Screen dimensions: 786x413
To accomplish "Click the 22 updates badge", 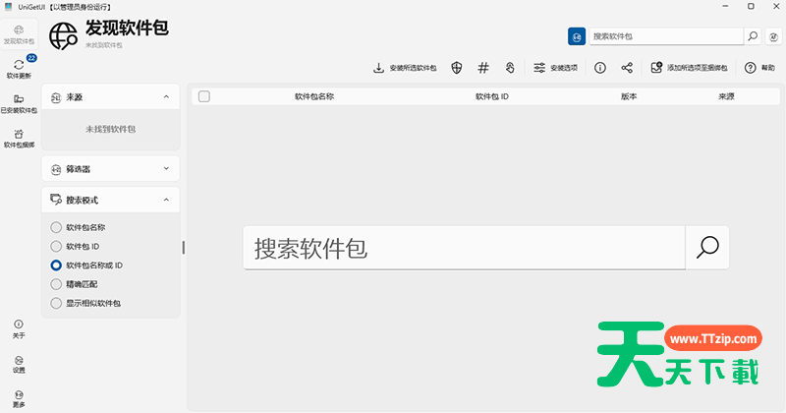I will coord(31,58).
